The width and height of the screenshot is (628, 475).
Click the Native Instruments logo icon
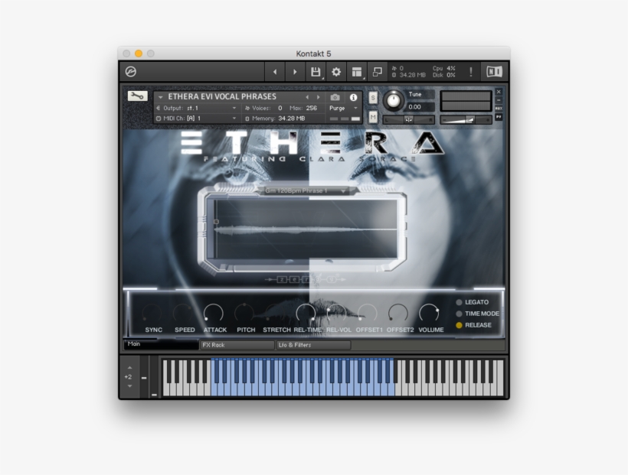[x=495, y=70]
